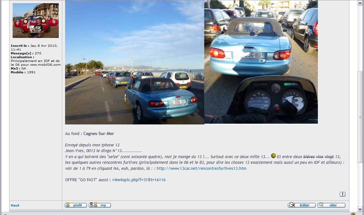Open the photo with the motorcycle dashboard
This screenshot has height=215, width=364.
(x=261, y=62)
